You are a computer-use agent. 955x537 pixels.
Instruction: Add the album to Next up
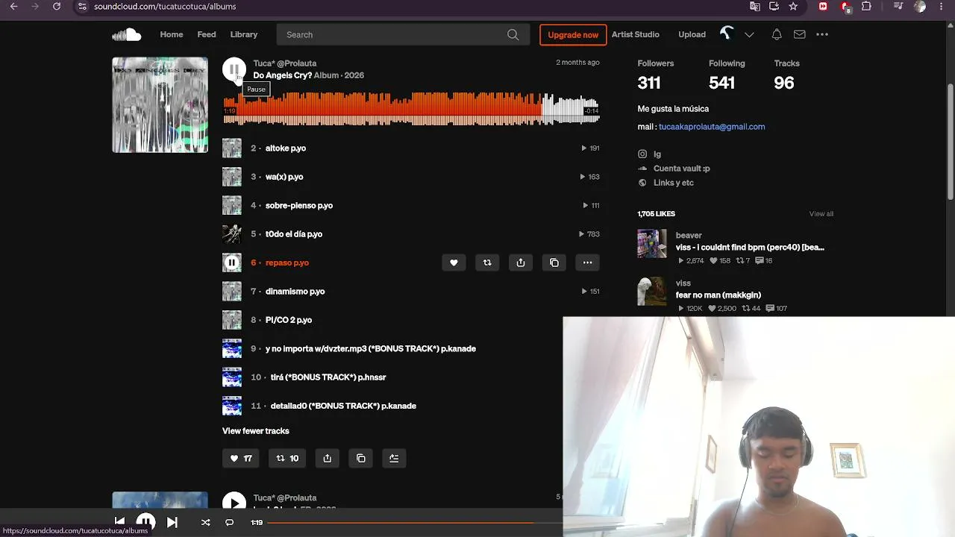point(394,459)
